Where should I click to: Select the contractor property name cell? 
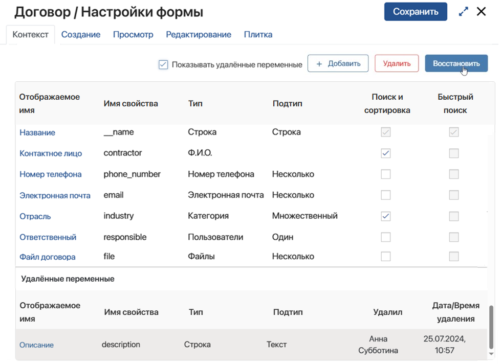coord(123,153)
